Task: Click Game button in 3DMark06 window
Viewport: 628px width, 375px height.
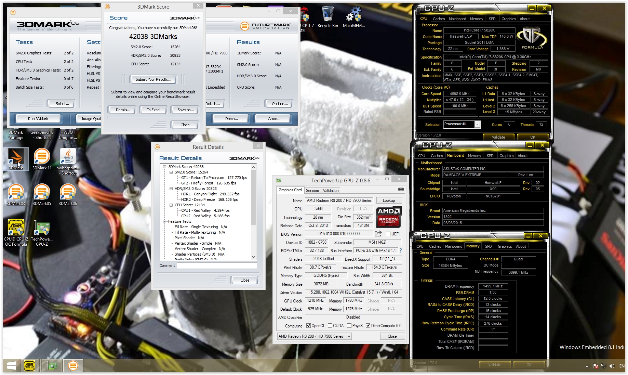Action: tap(274, 119)
